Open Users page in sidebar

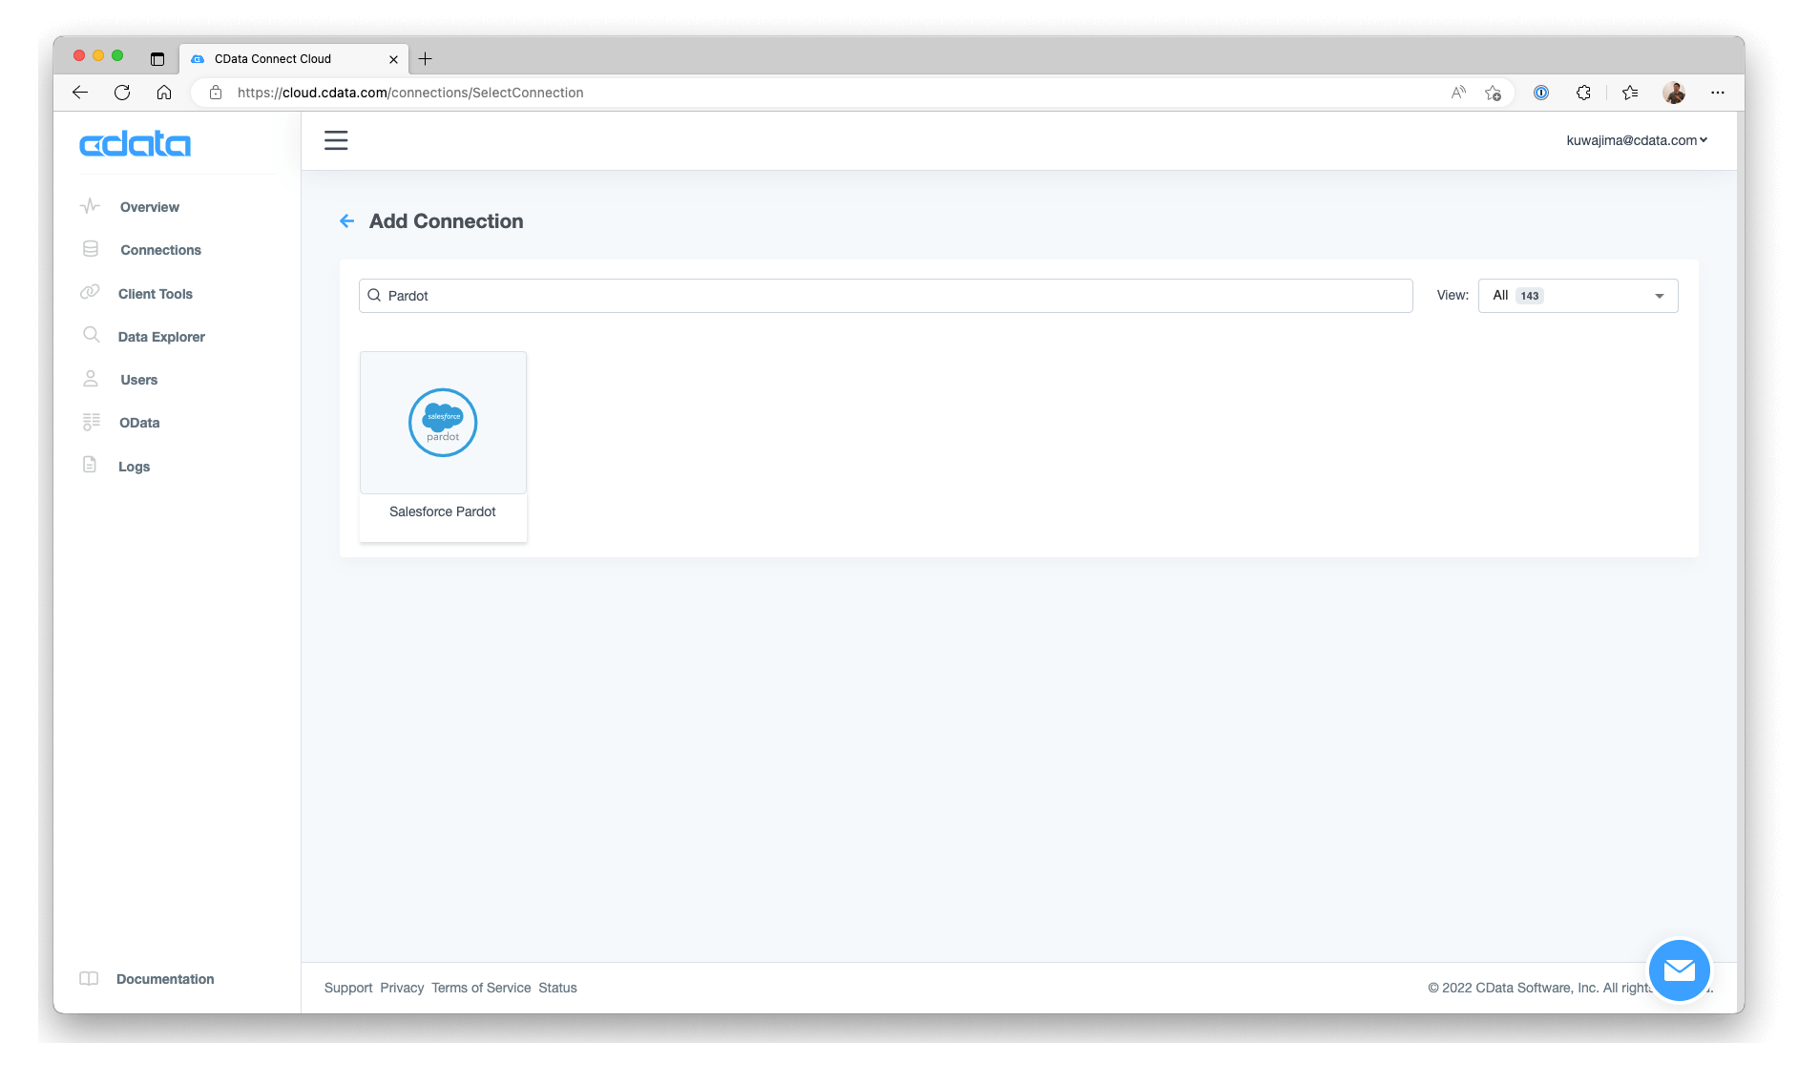[139, 380]
